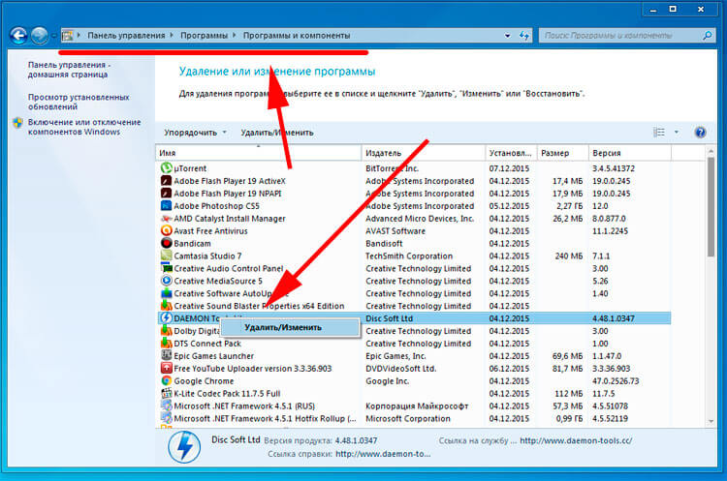Click the scrollbar down arrow
The height and width of the screenshot is (481, 727).
711,421
